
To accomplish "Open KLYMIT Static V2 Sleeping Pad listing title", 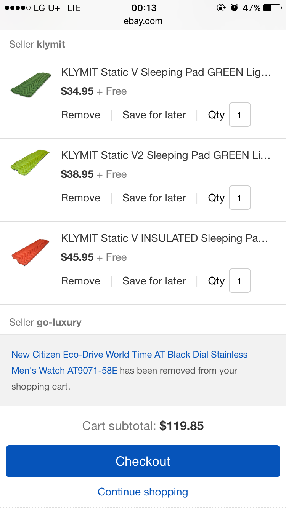I will (x=166, y=155).
